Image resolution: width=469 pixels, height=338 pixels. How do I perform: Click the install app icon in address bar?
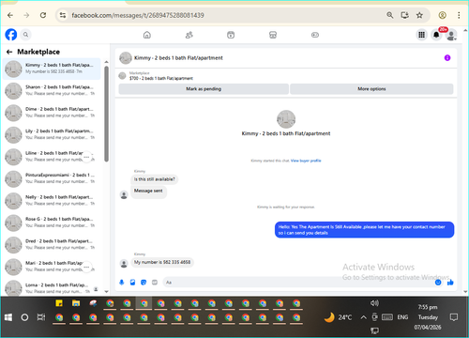tap(404, 15)
